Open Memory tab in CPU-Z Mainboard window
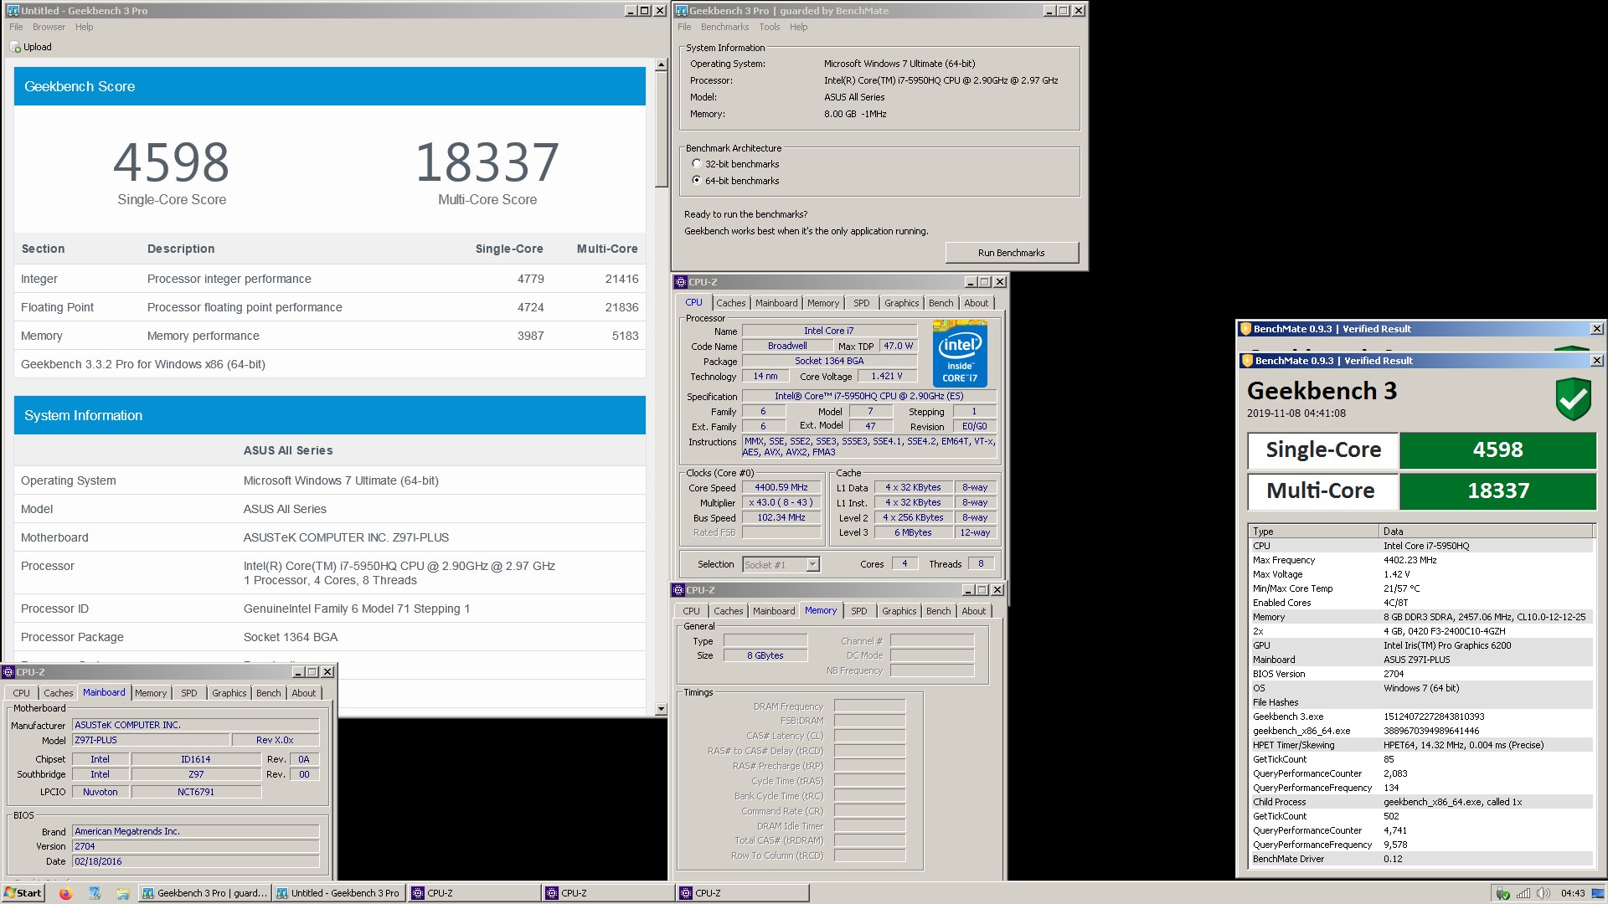Viewport: 1608px width, 904px height. pyautogui.click(x=151, y=694)
